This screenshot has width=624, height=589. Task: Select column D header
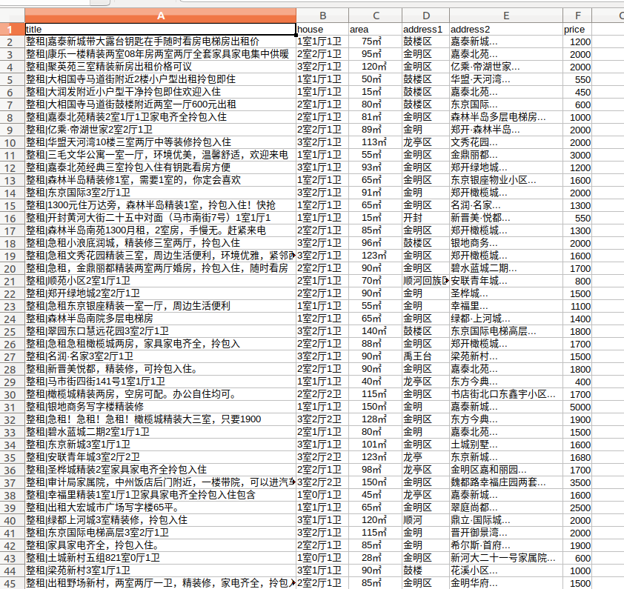[x=426, y=16]
